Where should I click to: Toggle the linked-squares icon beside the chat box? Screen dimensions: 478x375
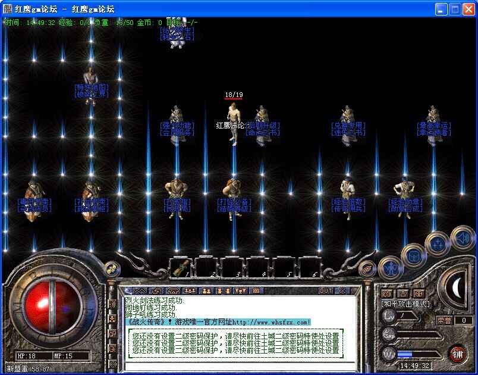pyautogui.click(x=112, y=333)
